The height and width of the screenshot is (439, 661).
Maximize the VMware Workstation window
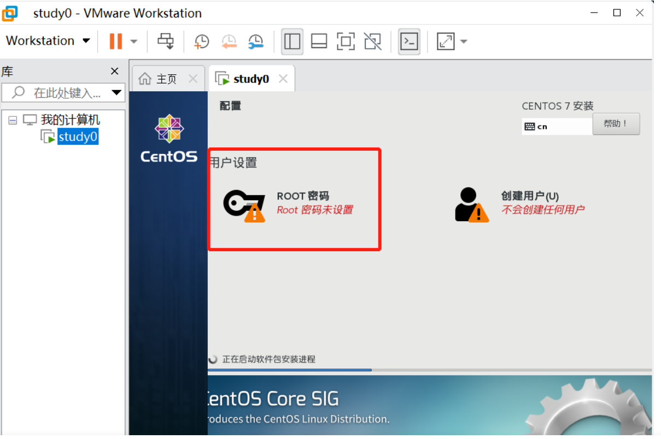617,13
